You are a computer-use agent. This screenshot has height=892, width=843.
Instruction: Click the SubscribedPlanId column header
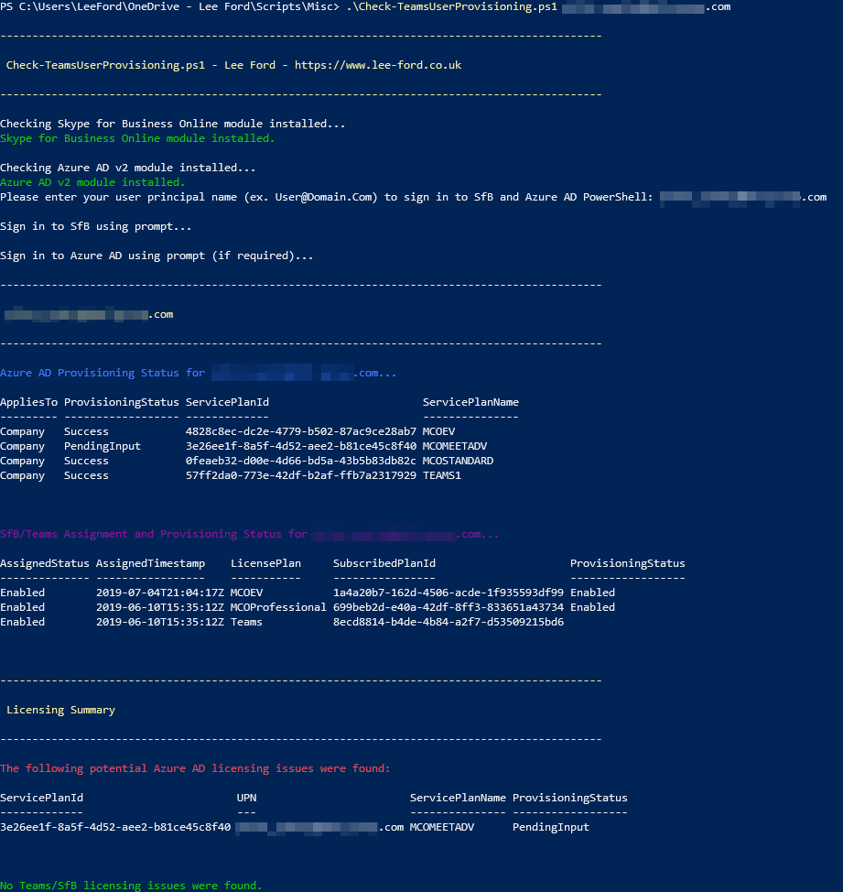click(x=384, y=563)
